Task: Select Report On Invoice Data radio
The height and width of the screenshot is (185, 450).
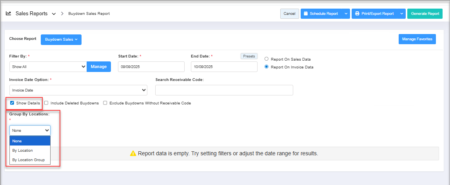Action: [267, 67]
